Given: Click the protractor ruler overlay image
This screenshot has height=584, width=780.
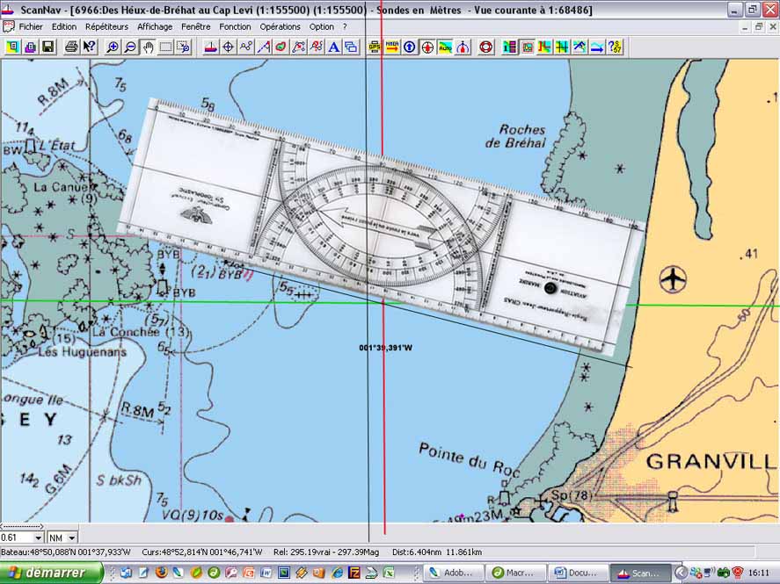Looking at the screenshot, I should pyautogui.click(x=381, y=227).
